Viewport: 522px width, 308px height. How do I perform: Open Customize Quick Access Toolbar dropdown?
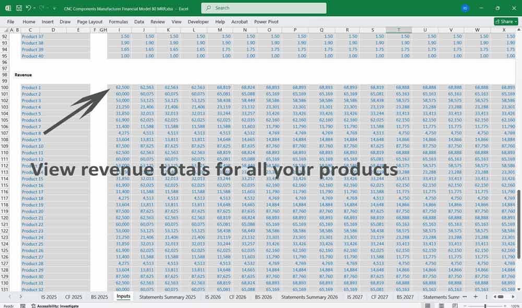(55, 8)
